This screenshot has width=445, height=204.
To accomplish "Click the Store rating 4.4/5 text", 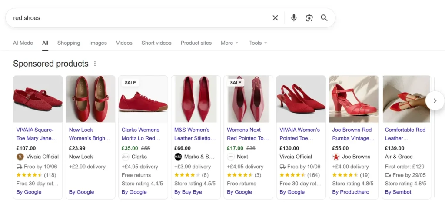I will 142,184.
